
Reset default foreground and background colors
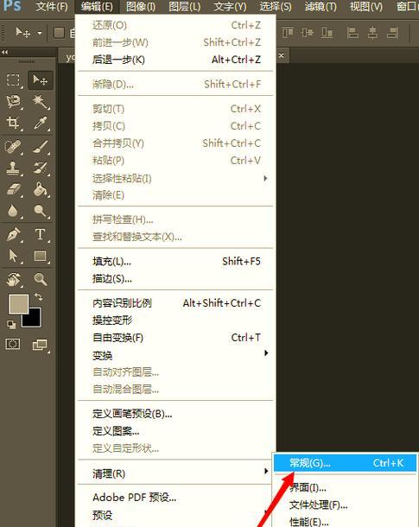coord(11,324)
